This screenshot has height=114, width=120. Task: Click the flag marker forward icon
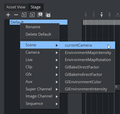[40, 15]
